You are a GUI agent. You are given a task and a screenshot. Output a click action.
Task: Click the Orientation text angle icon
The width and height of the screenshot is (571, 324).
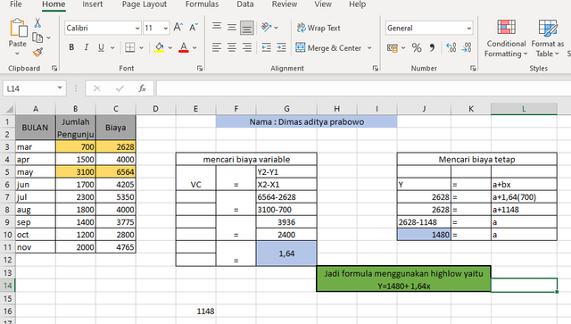pyautogui.click(x=267, y=27)
